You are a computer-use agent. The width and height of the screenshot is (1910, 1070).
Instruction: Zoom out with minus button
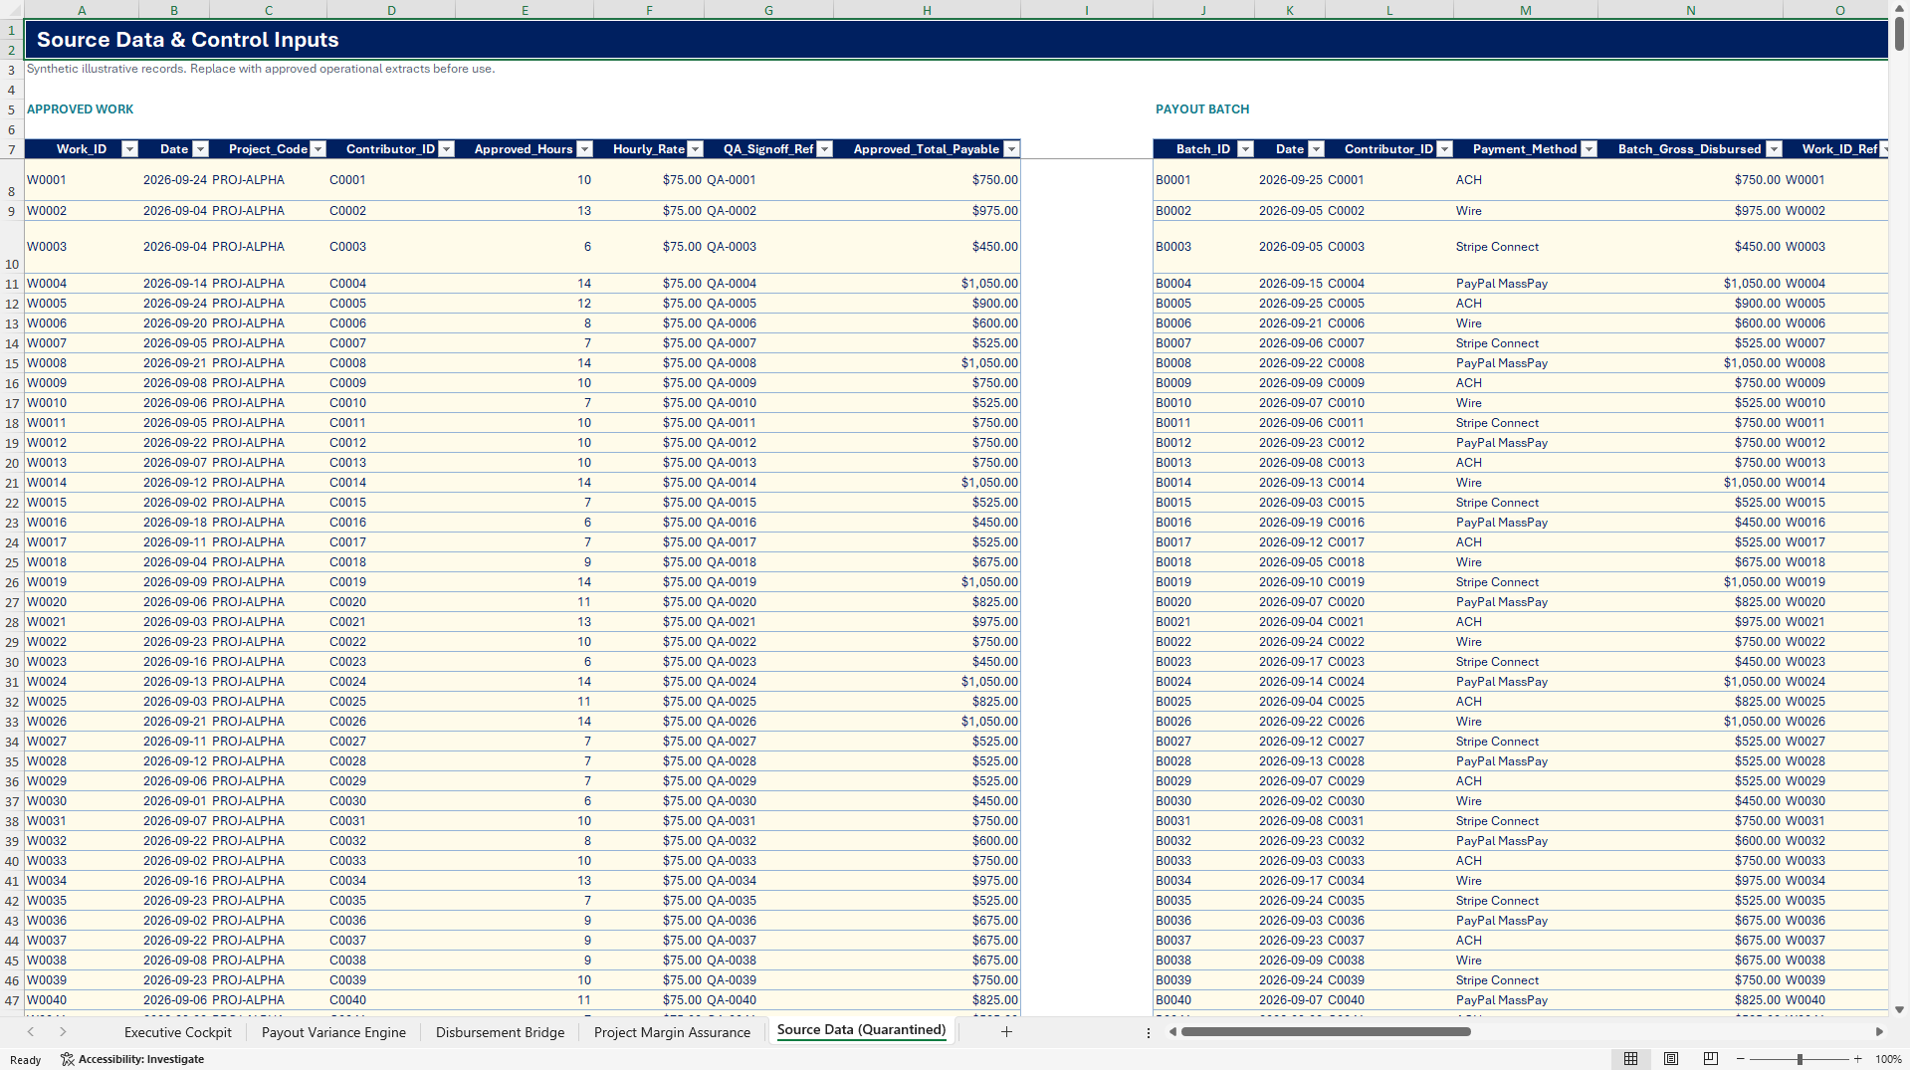(1740, 1059)
